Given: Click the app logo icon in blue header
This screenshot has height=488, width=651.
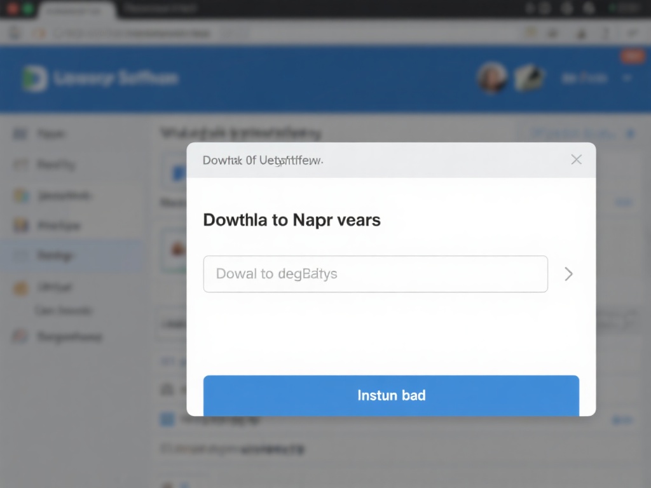Looking at the screenshot, I should pos(34,78).
